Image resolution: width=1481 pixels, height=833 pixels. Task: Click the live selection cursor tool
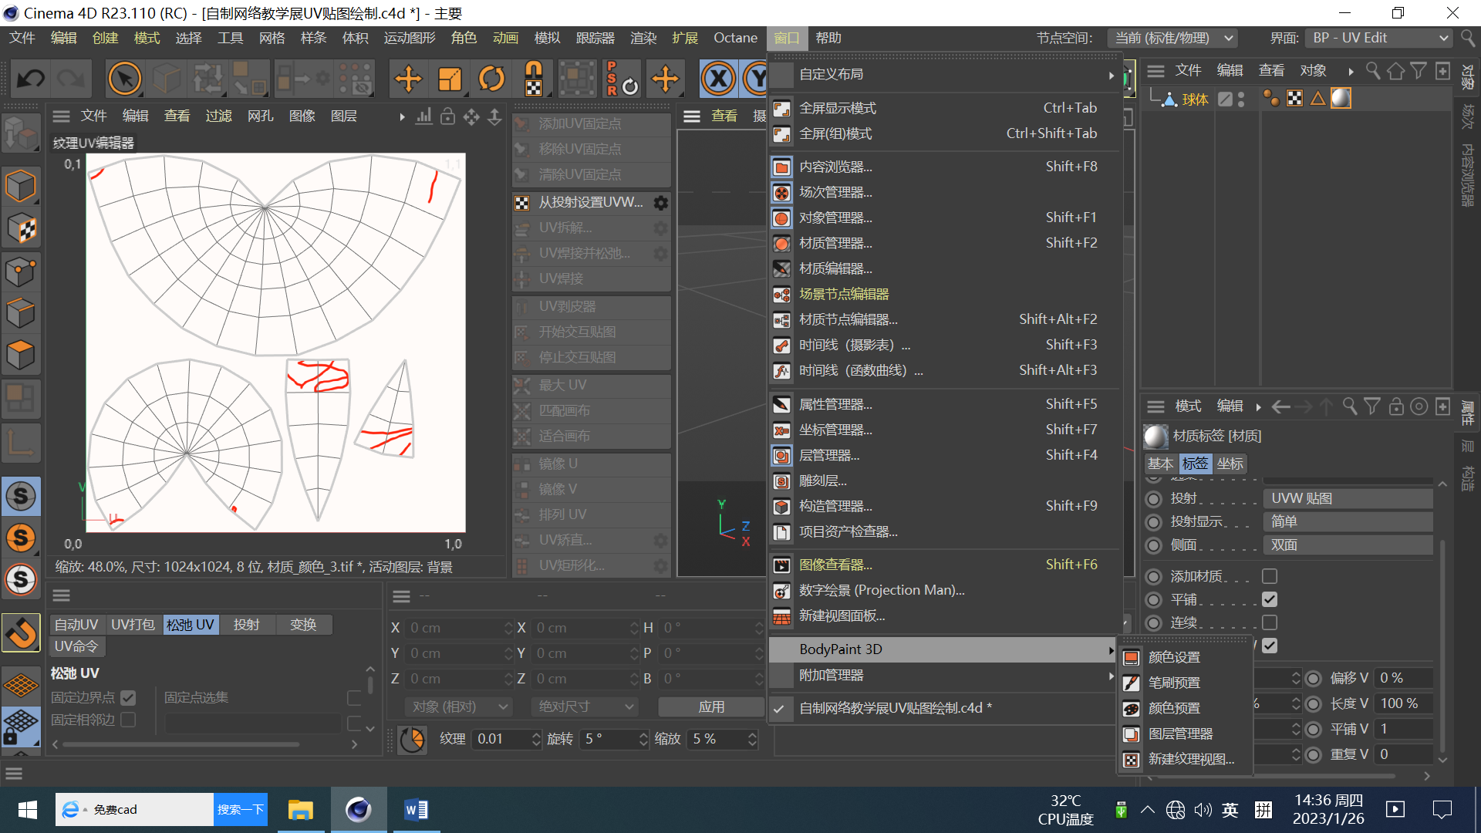pyautogui.click(x=124, y=79)
